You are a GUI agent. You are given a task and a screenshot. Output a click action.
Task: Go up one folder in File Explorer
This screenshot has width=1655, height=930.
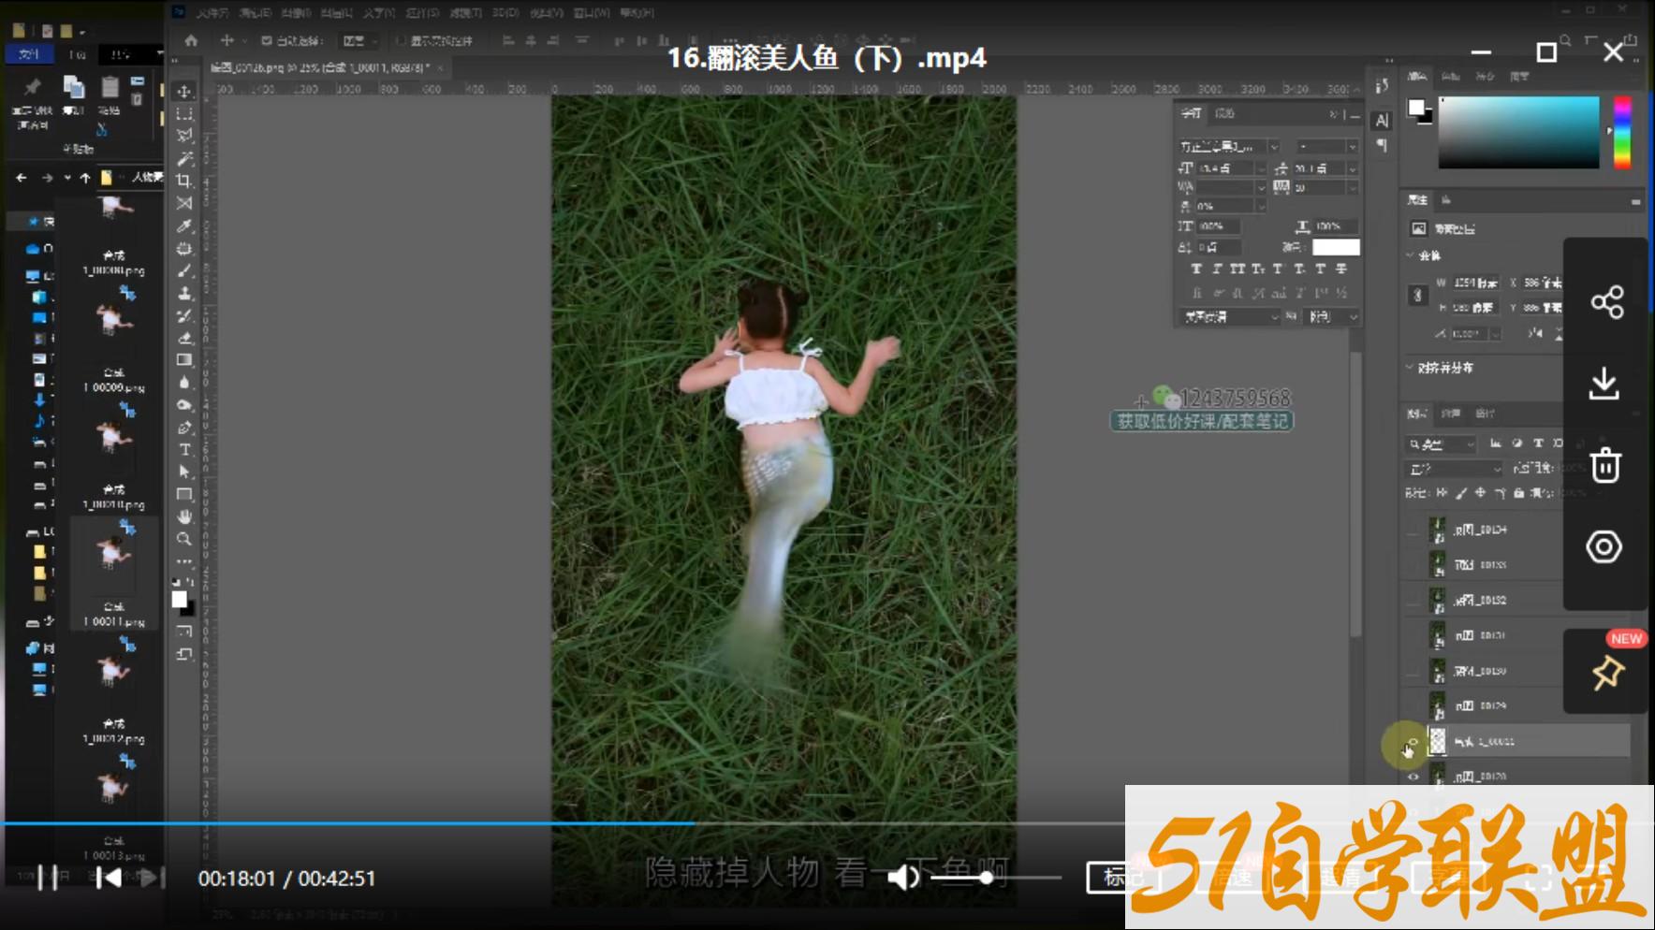point(85,177)
